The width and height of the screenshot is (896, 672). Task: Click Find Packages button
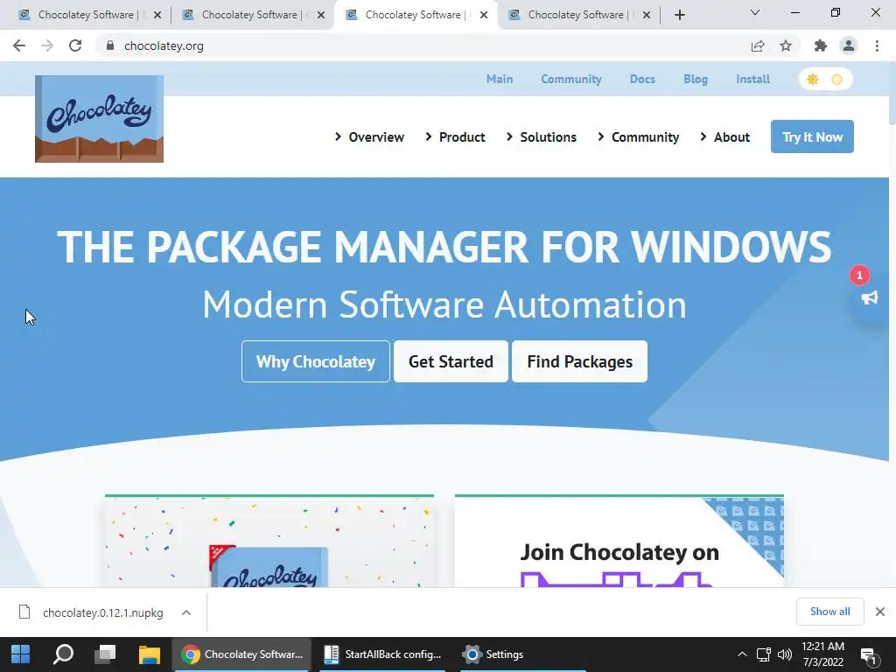pos(579,361)
